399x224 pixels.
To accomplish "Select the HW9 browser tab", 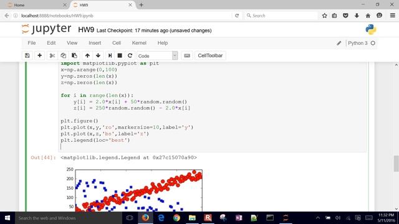I will (x=102, y=5).
